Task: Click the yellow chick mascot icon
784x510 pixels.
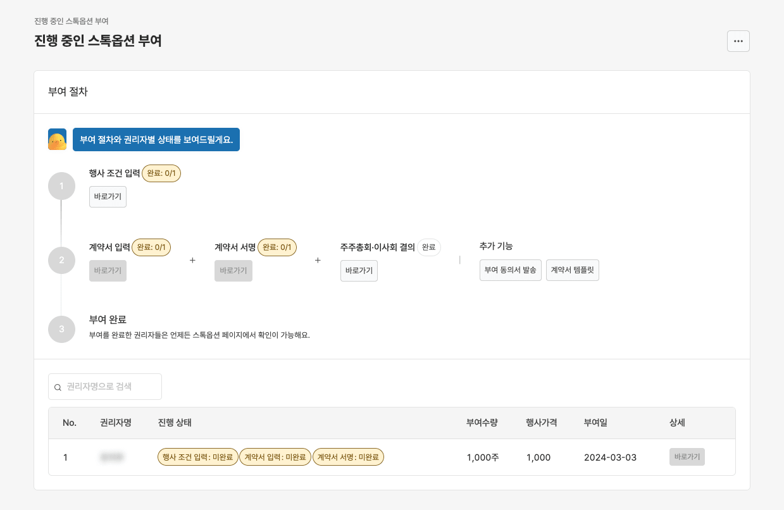Action: [x=58, y=140]
